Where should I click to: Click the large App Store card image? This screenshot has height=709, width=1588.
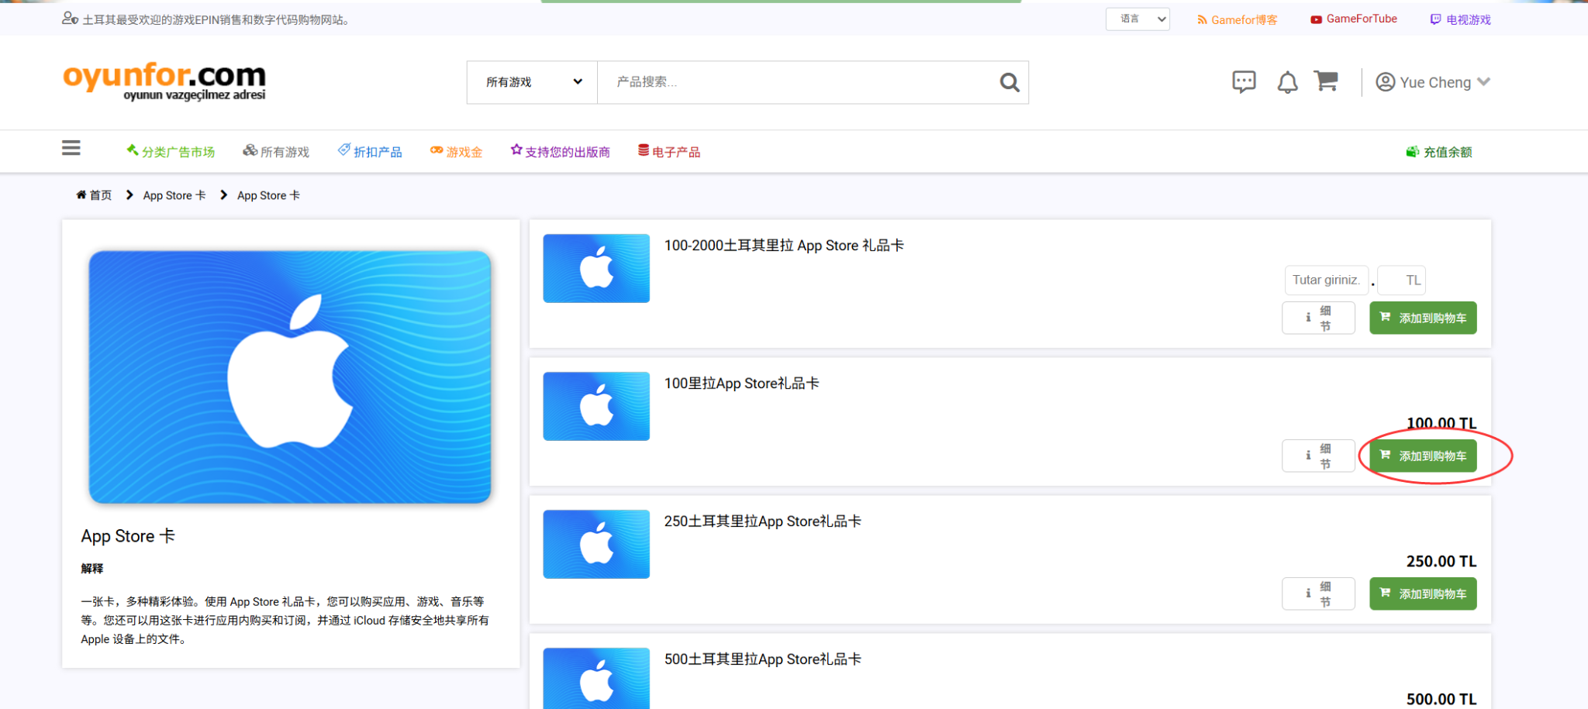click(290, 377)
